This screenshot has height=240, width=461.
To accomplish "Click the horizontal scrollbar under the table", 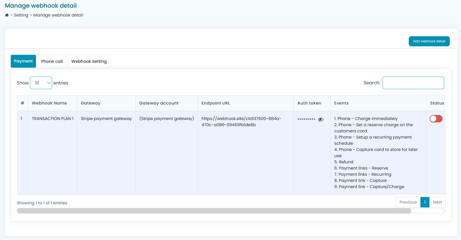I will coord(214,211).
